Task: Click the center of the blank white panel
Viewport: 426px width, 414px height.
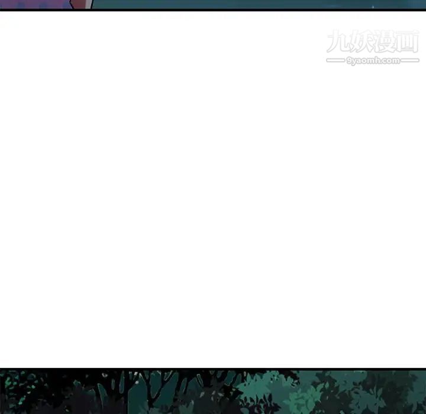Action: pyautogui.click(x=213, y=189)
